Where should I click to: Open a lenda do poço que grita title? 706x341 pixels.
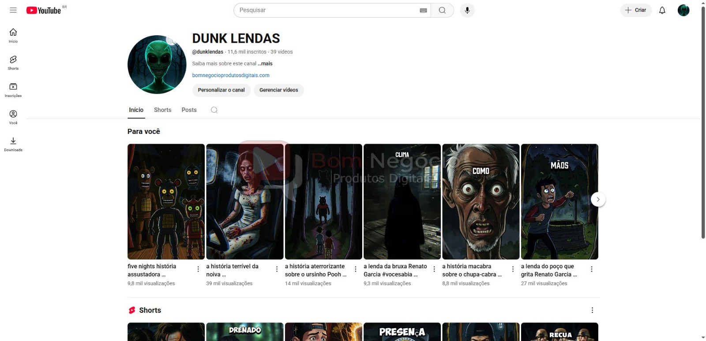point(549,270)
